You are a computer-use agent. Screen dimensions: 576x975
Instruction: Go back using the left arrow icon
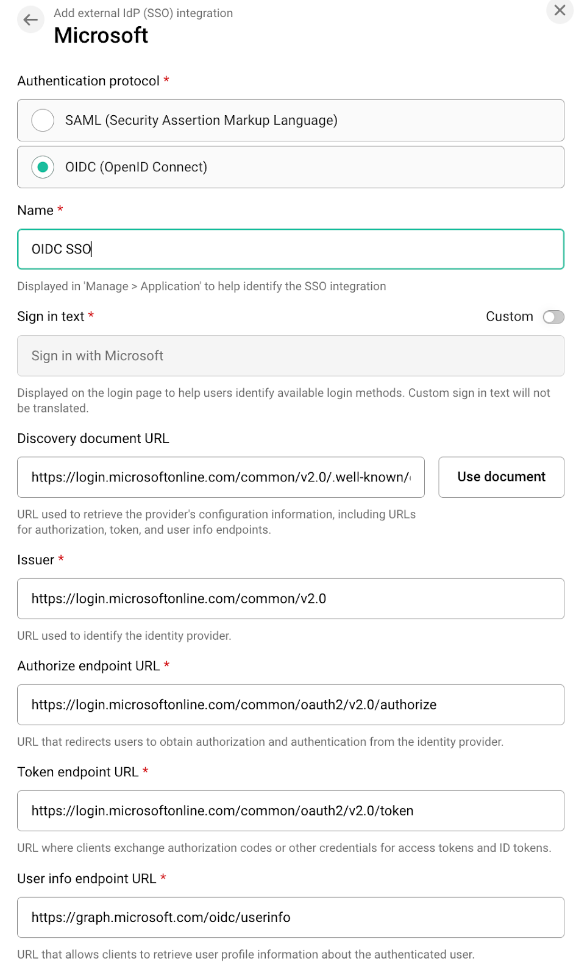click(x=30, y=20)
